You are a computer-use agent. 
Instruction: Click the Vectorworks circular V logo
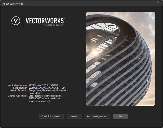(16, 21)
